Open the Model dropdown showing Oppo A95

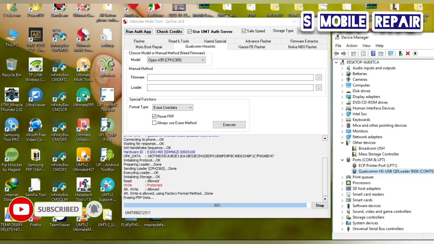point(176,60)
